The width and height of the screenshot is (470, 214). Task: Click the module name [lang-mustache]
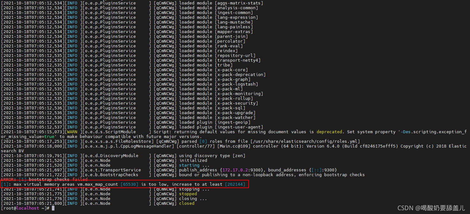click(234, 22)
